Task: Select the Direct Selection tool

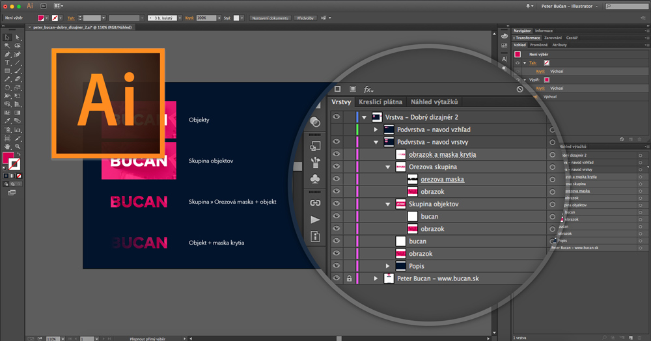Action: coord(18,37)
